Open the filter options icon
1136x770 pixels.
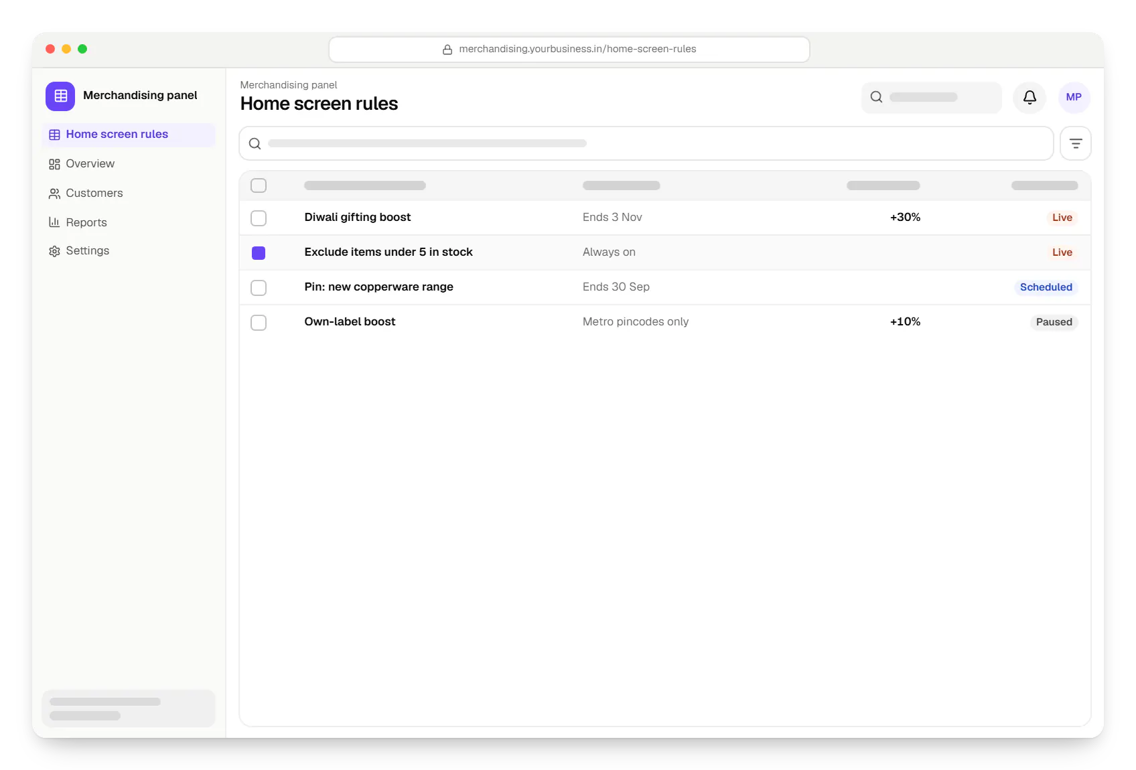(x=1076, y=143)
